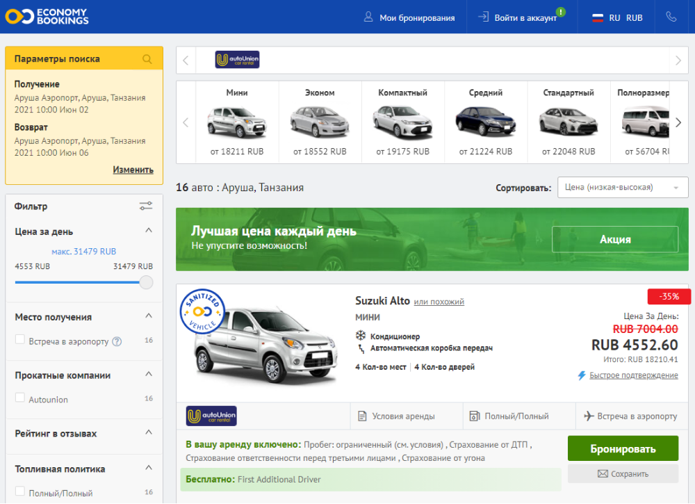Click the Итого: RUB 18210.41 total
Screen dimensions: 695x504
click(x=641, y=359)
